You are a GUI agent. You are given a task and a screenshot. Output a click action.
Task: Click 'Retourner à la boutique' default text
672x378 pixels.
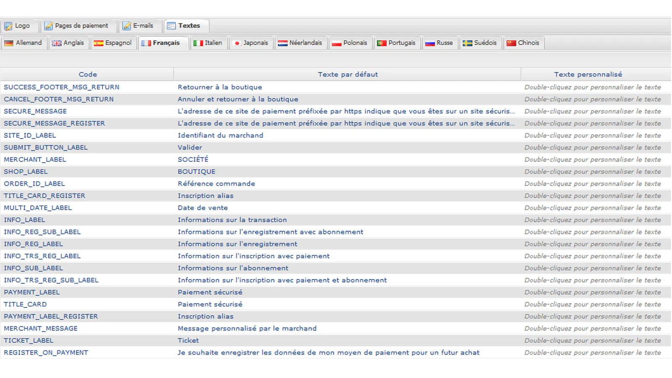click(x=220, y=87)
